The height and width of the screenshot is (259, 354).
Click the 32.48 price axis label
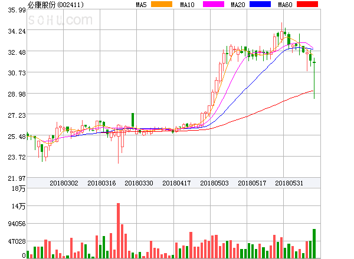(x=17, y=52)
